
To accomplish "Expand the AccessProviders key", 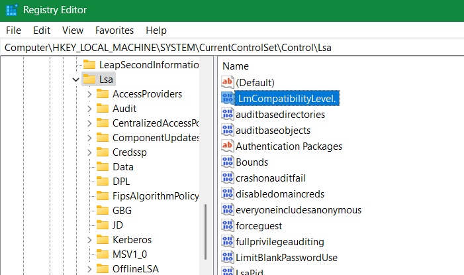I will click(x=89, y=94).
